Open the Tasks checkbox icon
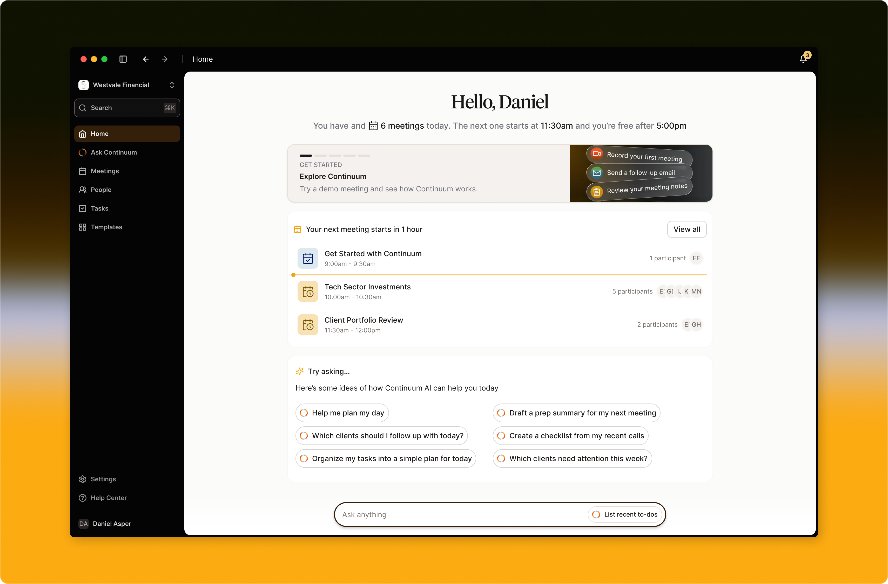This screenshot has height=584, width=888. pyautogui.click(x=83, y=208)
